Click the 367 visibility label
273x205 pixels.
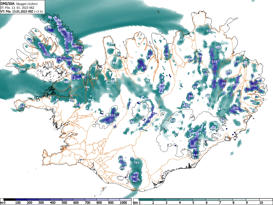click(121, 159)
